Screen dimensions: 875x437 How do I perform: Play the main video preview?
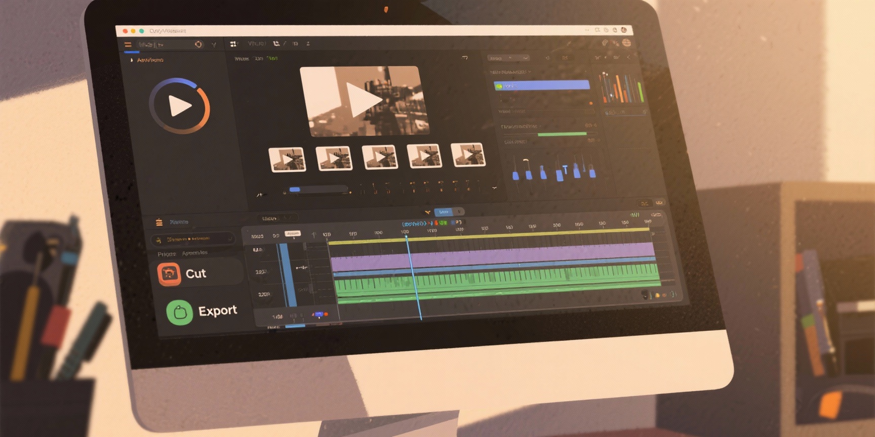[x=364, y=100]
